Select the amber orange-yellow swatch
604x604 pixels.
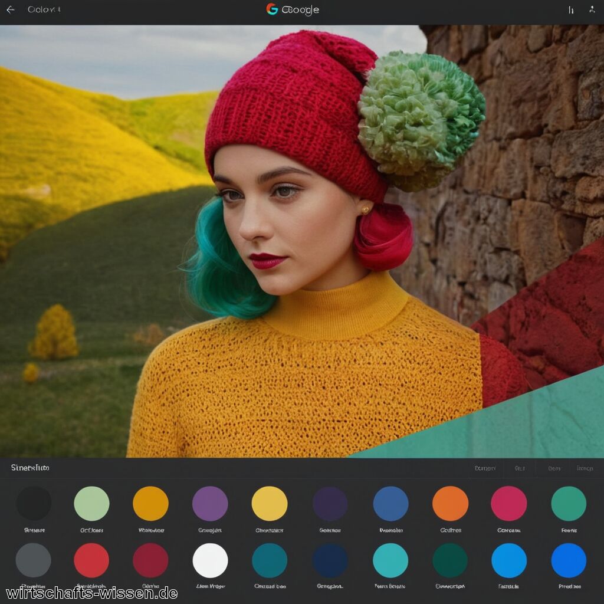tap(150, 504)
